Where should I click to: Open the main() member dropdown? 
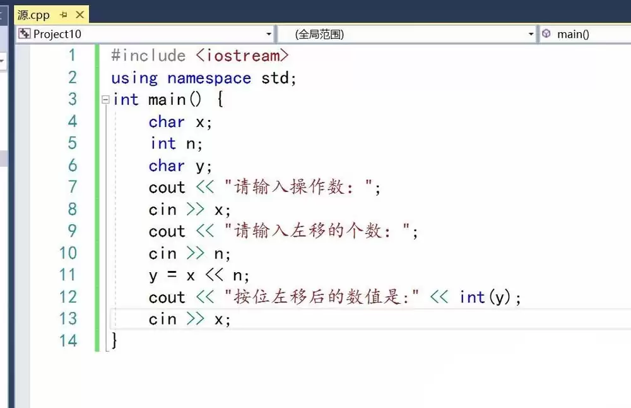pyautogui.click(x=587, y=34)
